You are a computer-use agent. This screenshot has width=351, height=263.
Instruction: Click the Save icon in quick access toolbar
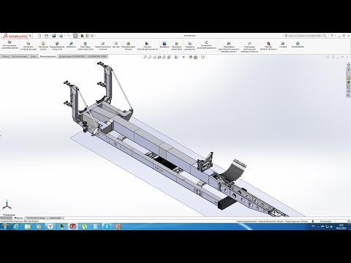pos(54,36)
